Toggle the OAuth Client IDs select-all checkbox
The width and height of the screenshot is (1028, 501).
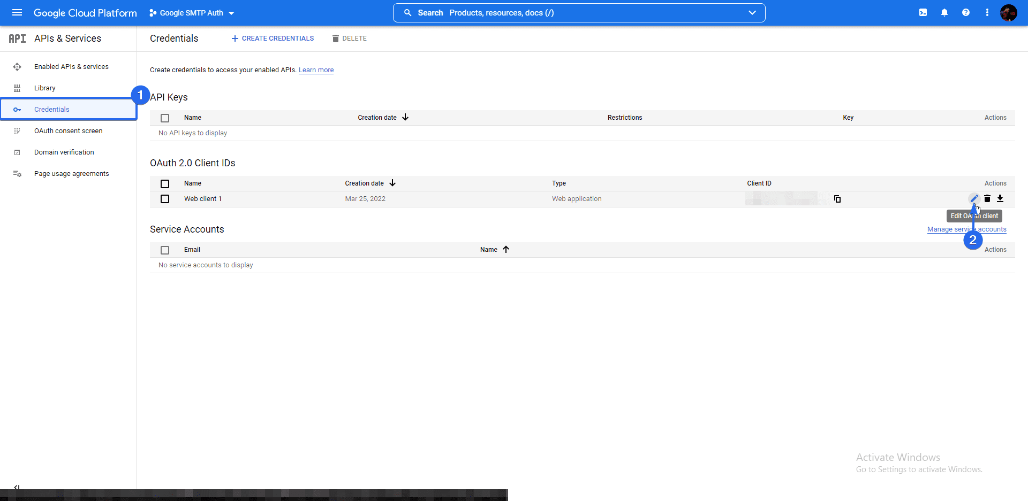pos(165,184)
